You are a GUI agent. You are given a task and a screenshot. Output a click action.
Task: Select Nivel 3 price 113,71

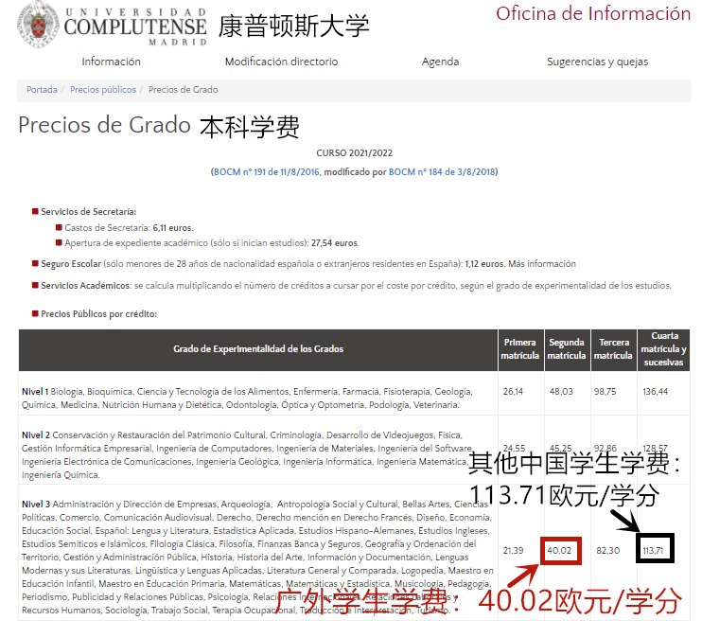pos(653,551)
